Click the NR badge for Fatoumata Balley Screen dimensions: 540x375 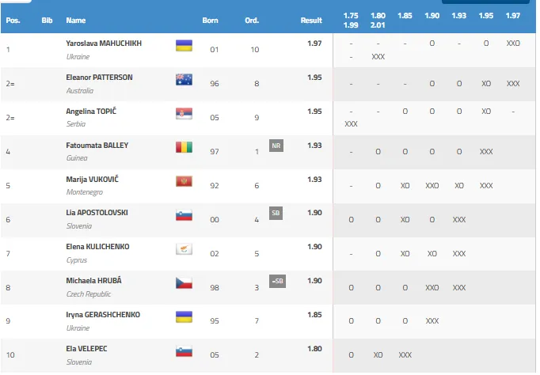tap(276, 146)
